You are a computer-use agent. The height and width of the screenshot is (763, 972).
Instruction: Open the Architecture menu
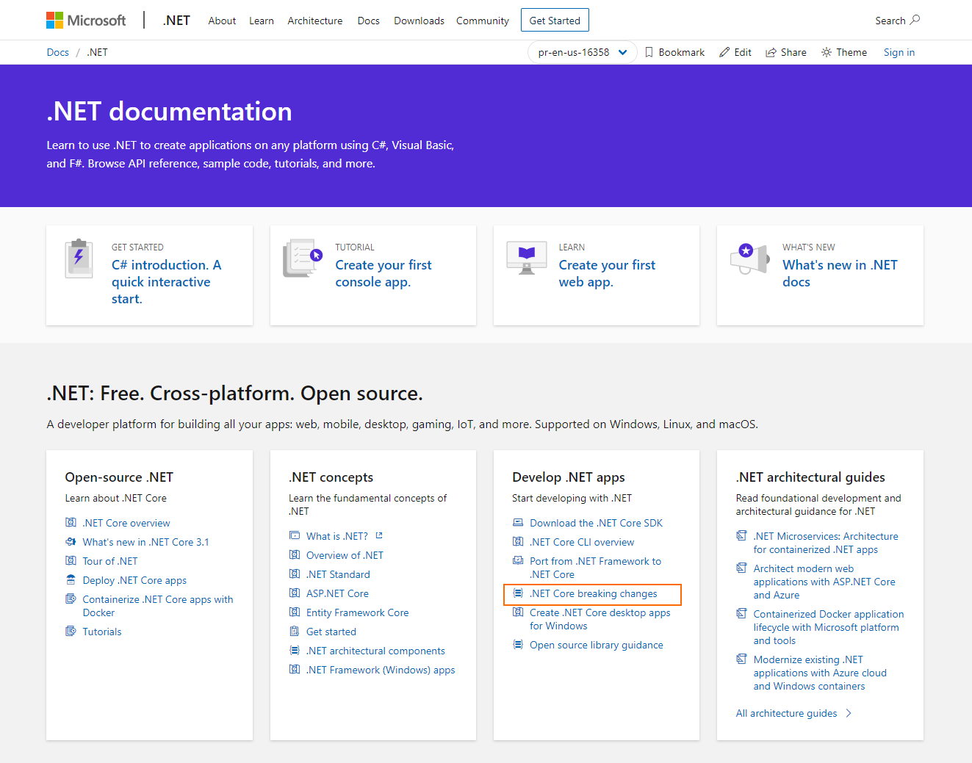(315, 21)
